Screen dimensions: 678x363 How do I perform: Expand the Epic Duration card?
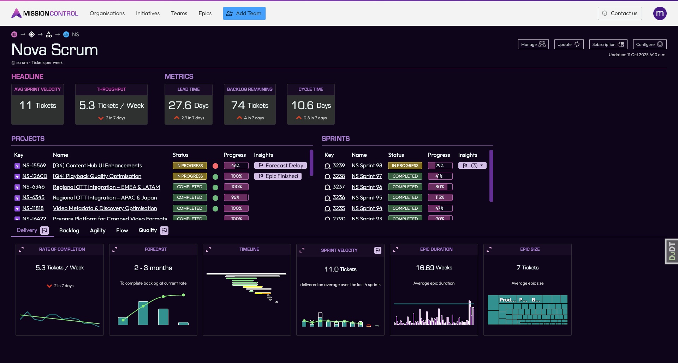(x=395, y=249)
